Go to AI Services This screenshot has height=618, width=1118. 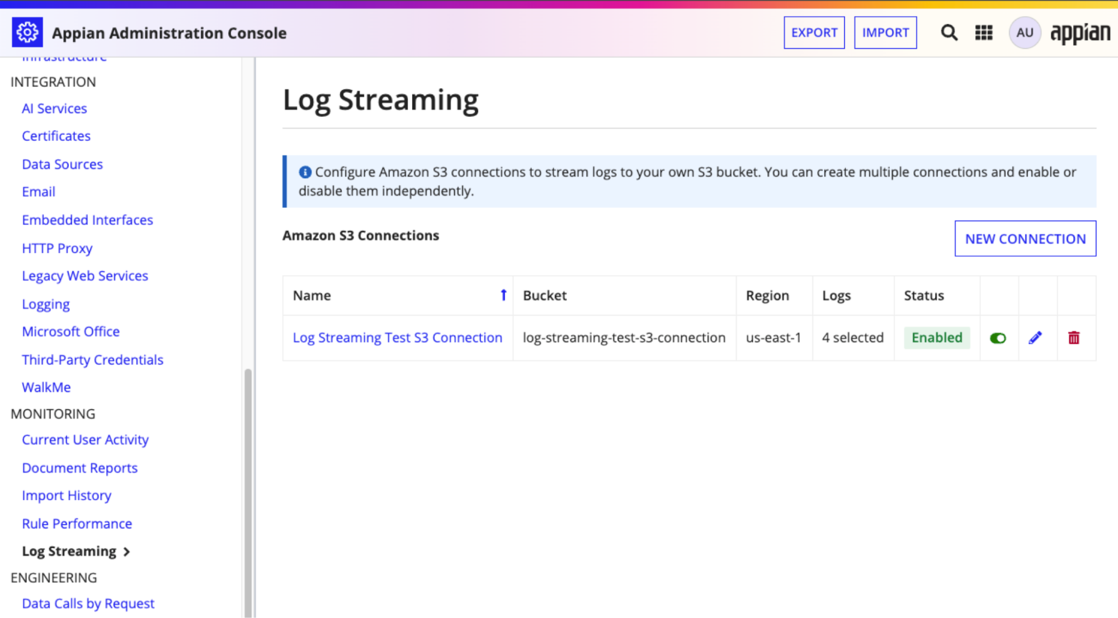(x=55, y=108)
